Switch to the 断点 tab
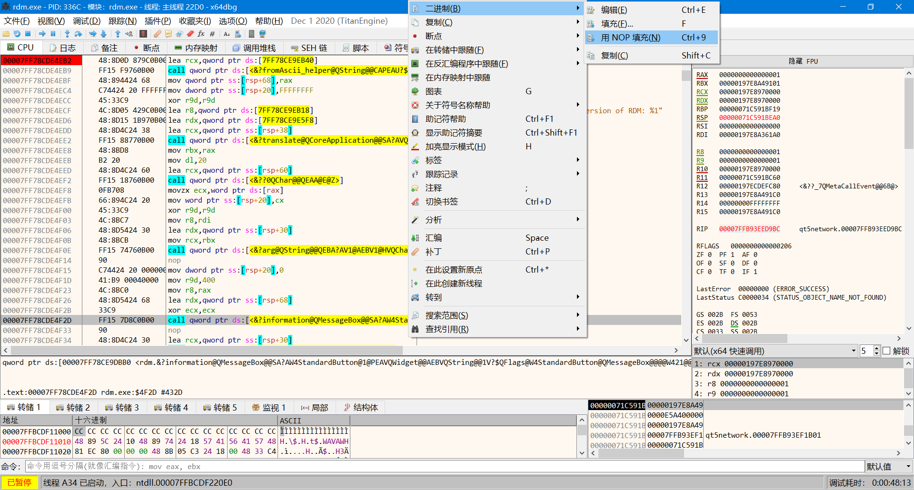914x490 pixels. tap(147, 48)
